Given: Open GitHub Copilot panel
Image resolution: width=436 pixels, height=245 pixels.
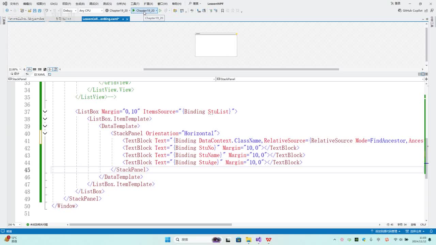Looking at the screenshot, I should [x=410, y=11].
